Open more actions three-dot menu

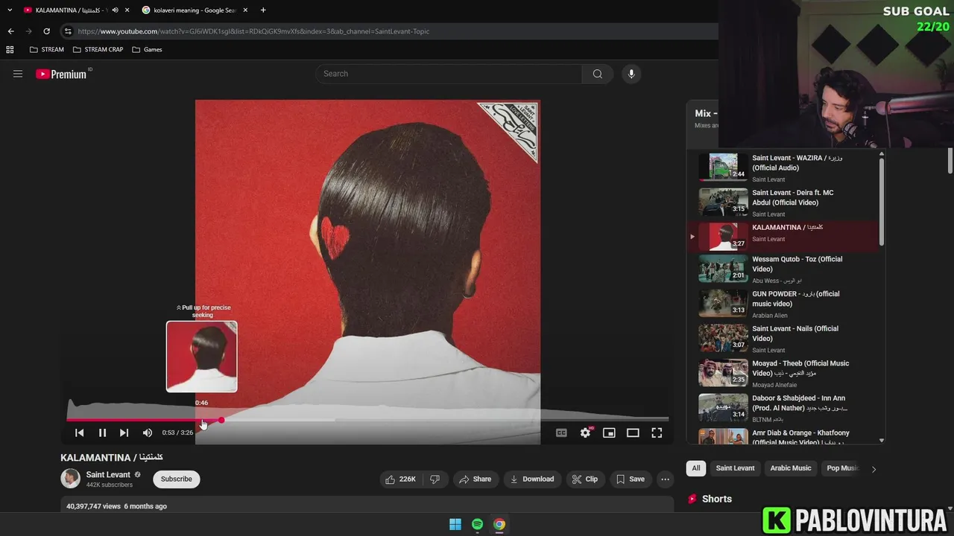tap(666, 479)
